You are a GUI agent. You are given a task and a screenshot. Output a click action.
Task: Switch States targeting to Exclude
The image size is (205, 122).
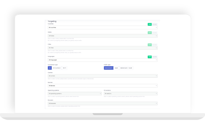[155, 33]
